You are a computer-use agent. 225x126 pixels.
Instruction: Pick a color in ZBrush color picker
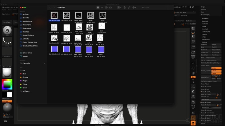[7, 84]
